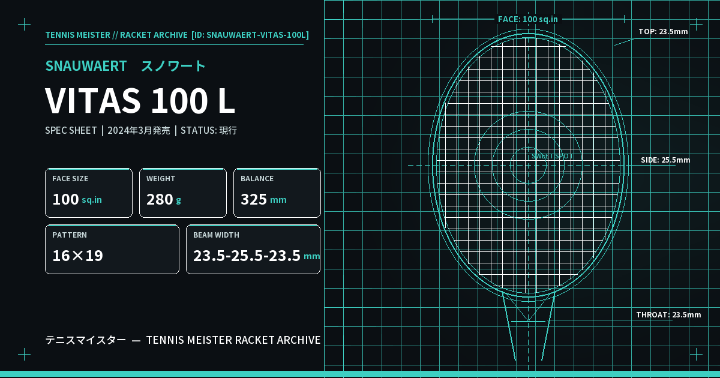Select the "280 g" weight value
The image size is (720, 378).
164,199
